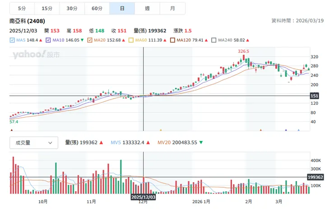Open the 成交量 indicator dropdown

[34, 142]
